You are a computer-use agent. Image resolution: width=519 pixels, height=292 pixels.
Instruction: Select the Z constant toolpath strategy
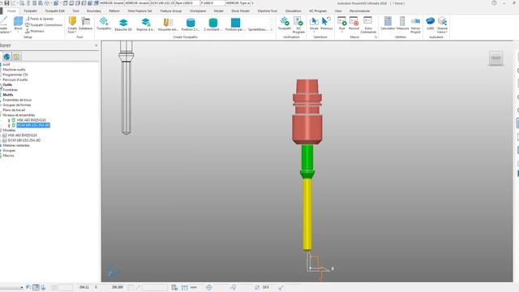[x=213, y=24]
